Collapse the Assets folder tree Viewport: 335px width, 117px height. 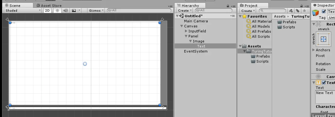pos(240,46)
